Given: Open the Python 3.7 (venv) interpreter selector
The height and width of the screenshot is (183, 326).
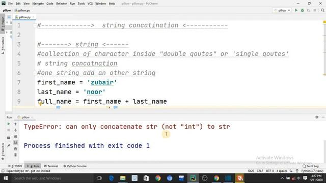Looking at the screenshot, I should click(312, 171).
